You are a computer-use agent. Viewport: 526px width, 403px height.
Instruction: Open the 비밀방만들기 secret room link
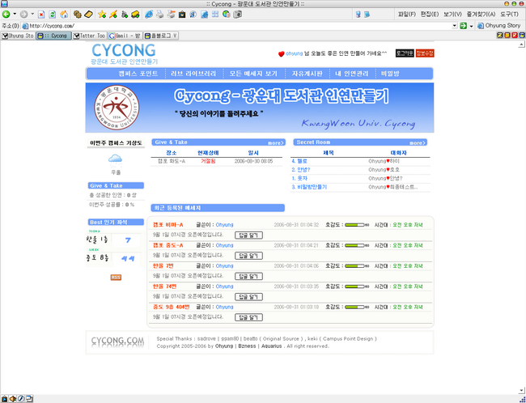[312, 187]
